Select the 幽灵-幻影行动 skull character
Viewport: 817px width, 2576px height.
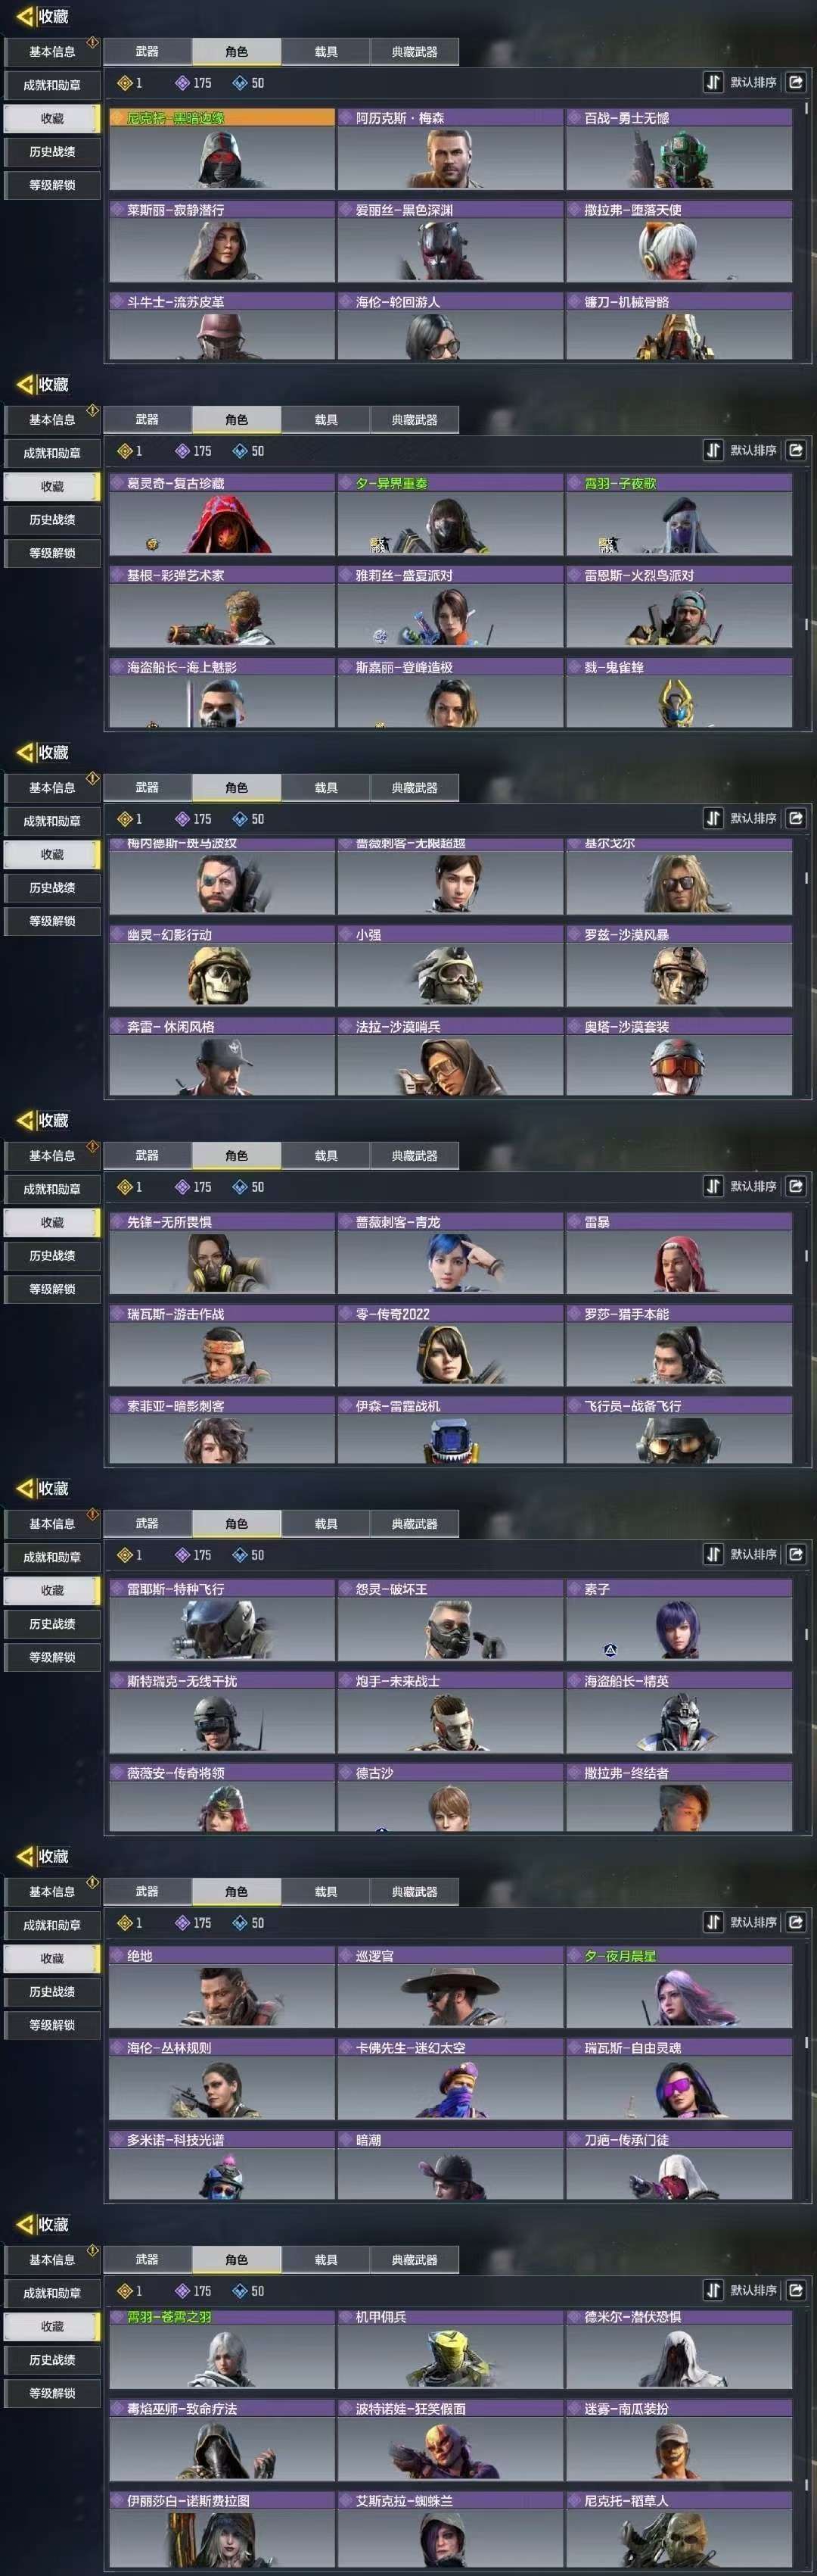coord(222,967)
